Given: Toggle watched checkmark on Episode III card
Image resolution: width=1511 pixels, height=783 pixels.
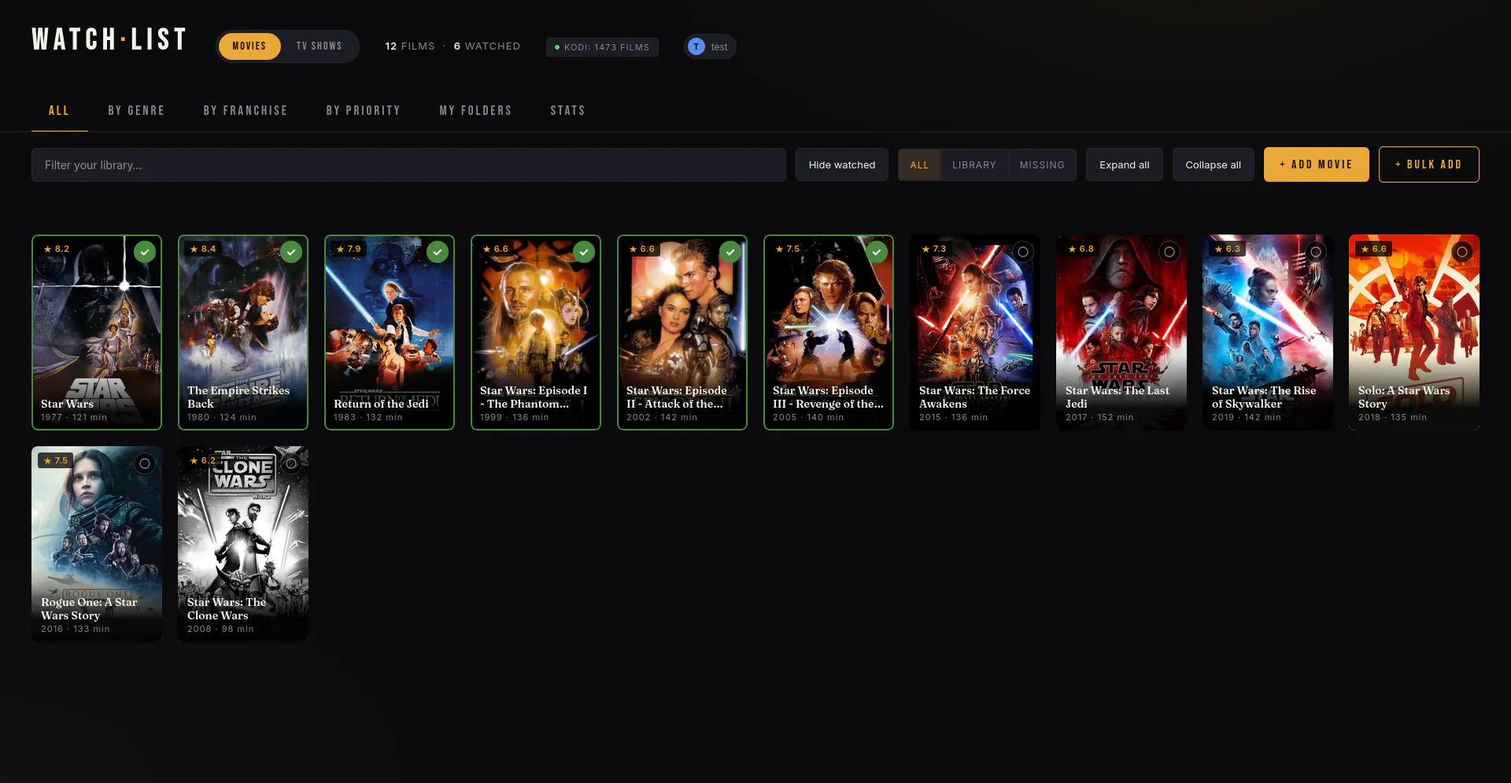Looking at the screenshot, I should click(x=877, y=252).
